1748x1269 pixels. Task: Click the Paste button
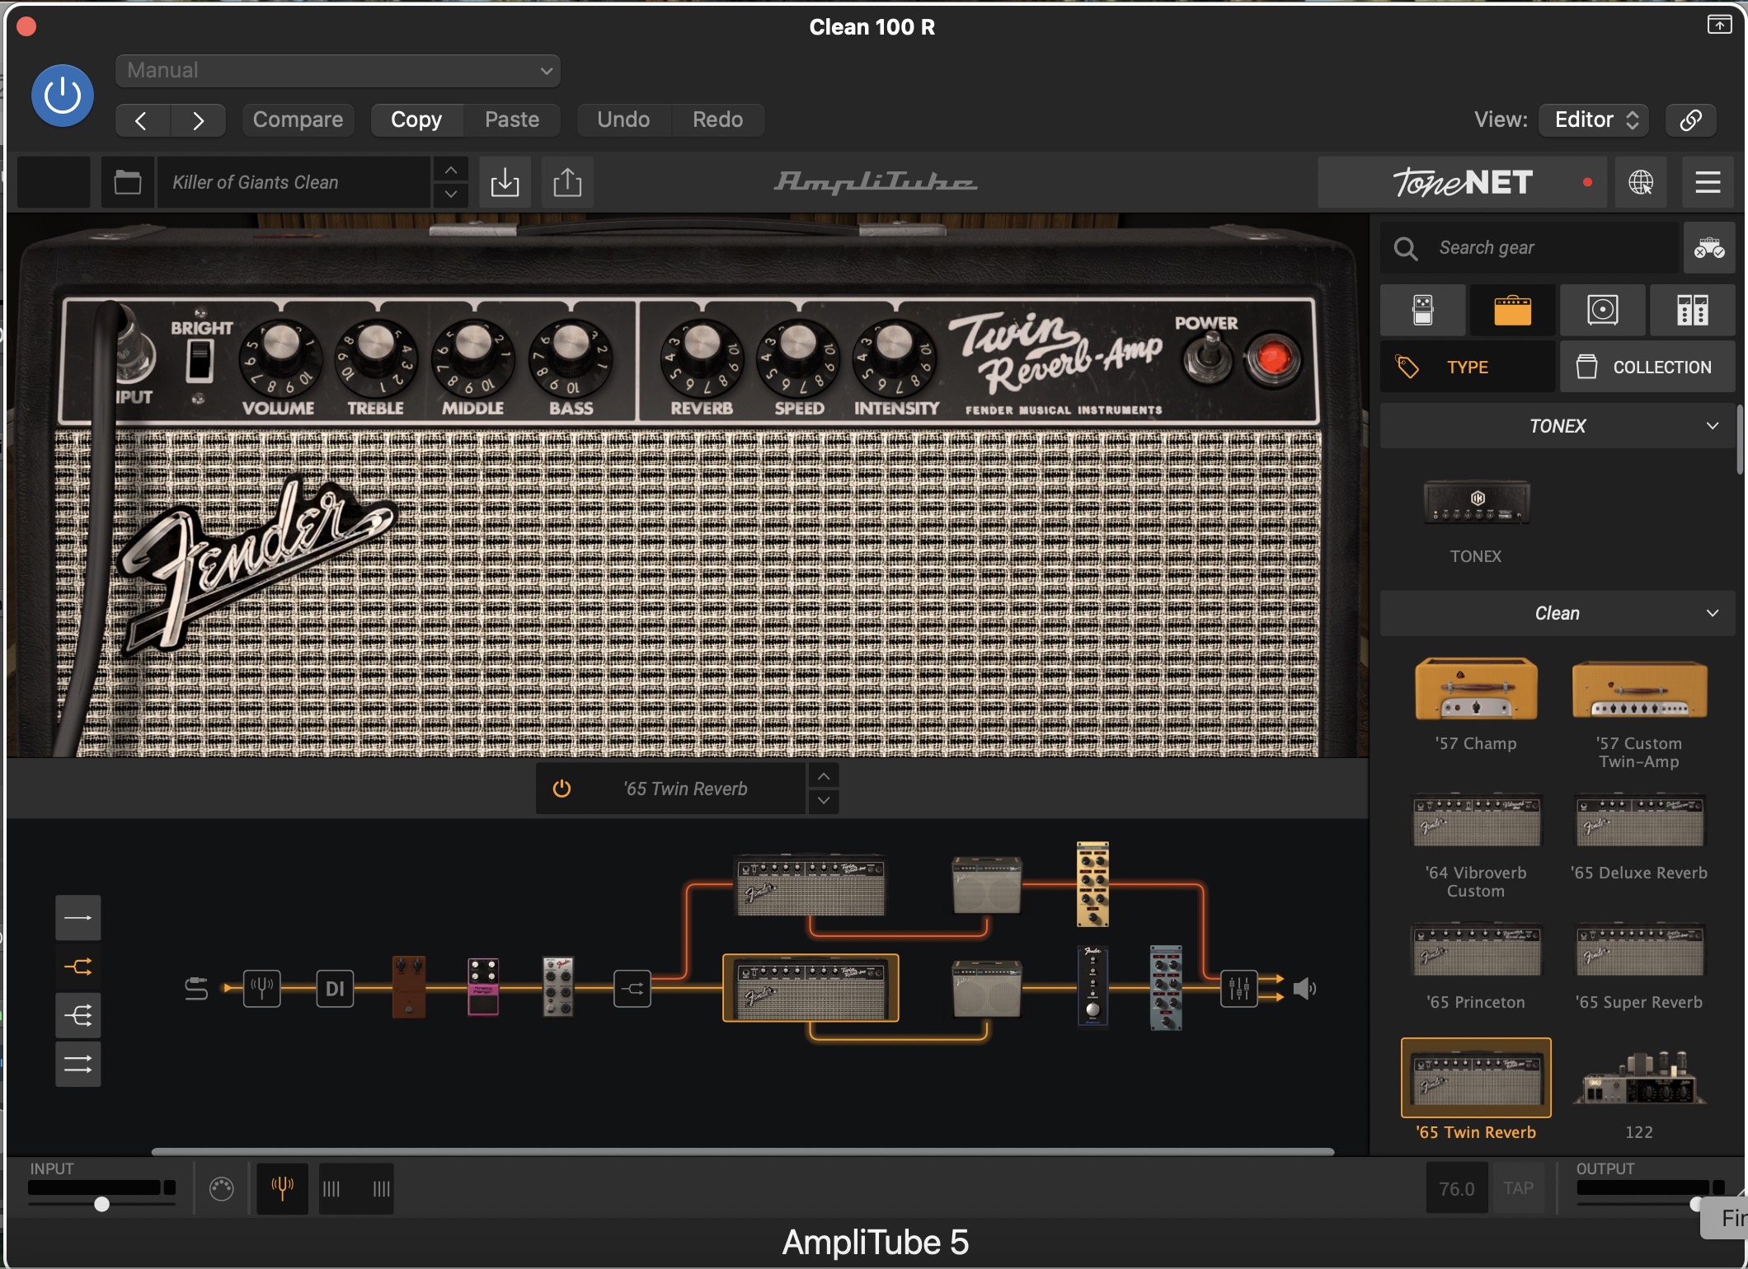coord(512,120)
